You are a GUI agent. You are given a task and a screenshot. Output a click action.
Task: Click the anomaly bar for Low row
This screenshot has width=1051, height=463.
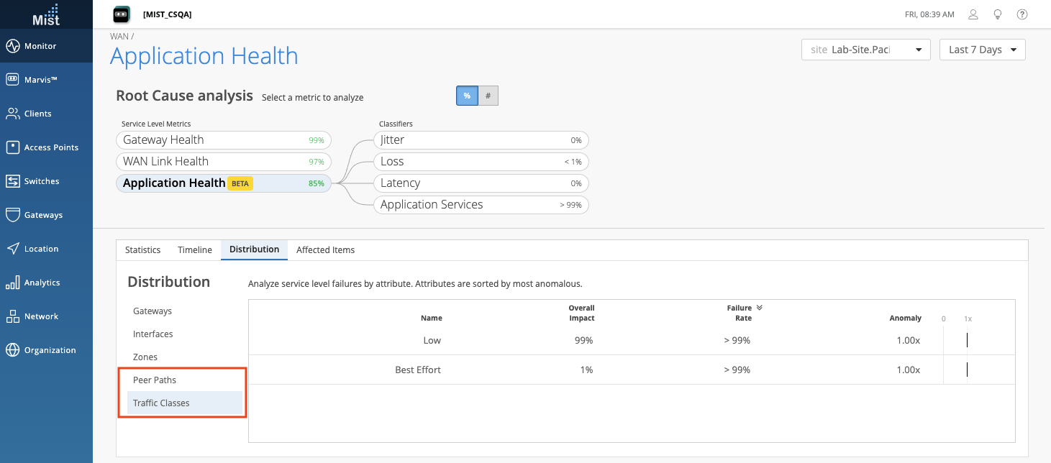[967, 340]
